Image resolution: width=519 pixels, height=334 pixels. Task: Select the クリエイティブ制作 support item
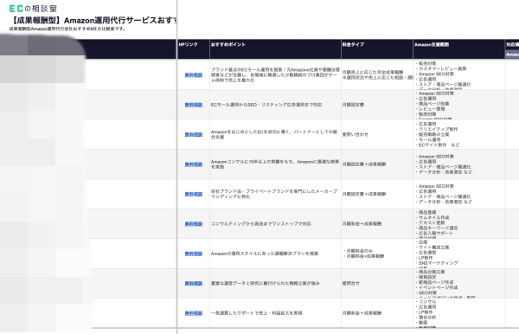[x=437, y=129]
